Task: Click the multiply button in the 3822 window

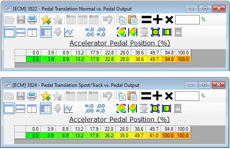Action: [x=169, y=20]
